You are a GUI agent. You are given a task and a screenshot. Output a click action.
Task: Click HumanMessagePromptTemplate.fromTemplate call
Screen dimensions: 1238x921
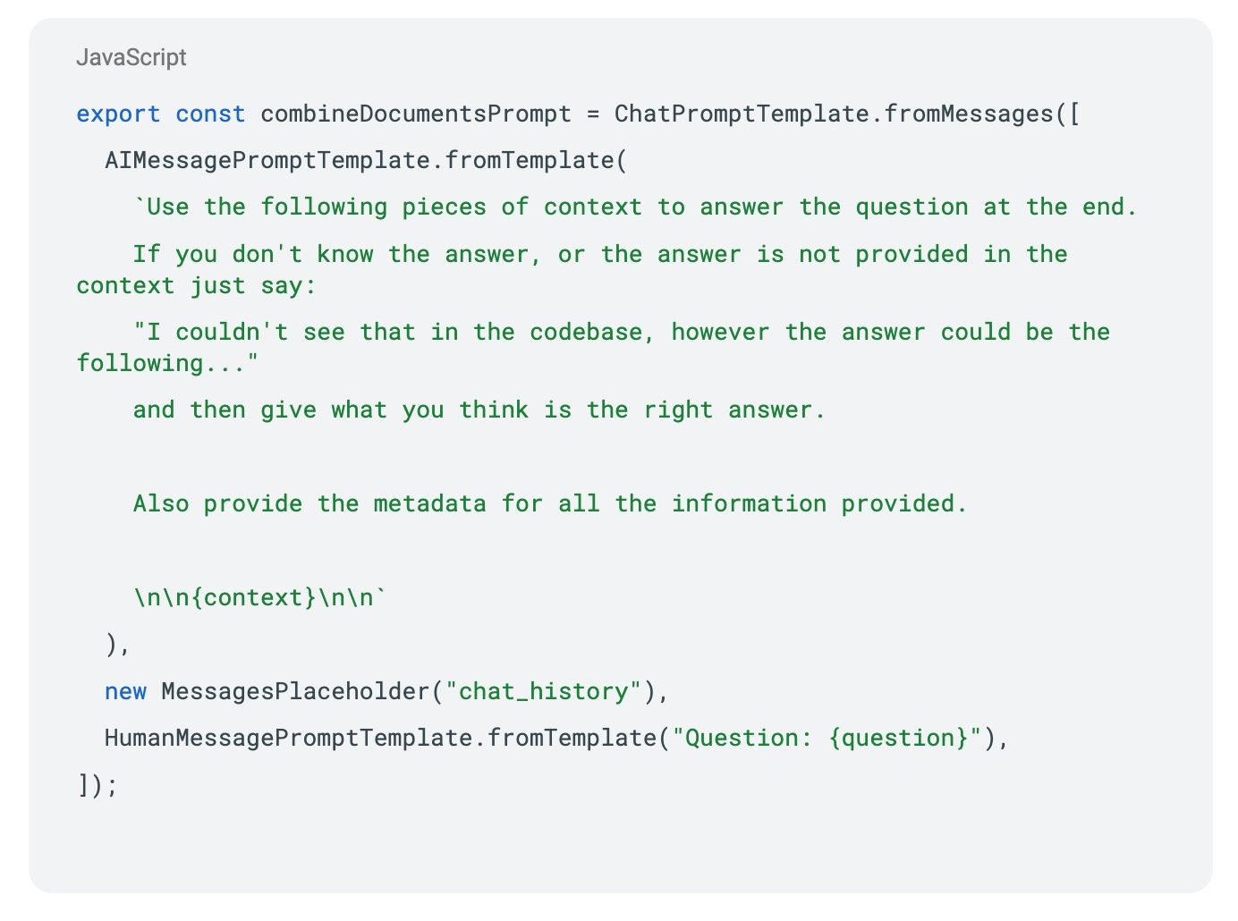click(381, 738)
